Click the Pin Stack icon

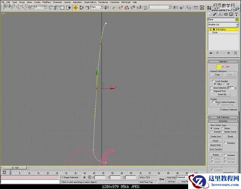211,53
